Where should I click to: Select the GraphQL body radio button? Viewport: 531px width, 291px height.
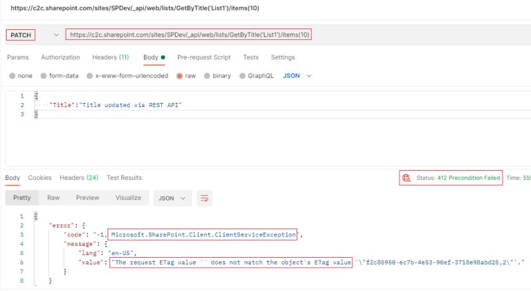tap(242, 76)
